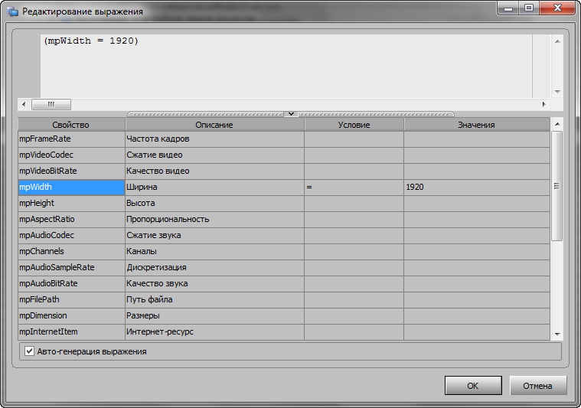Click the dialog title bar app icon

click(12, 11)
